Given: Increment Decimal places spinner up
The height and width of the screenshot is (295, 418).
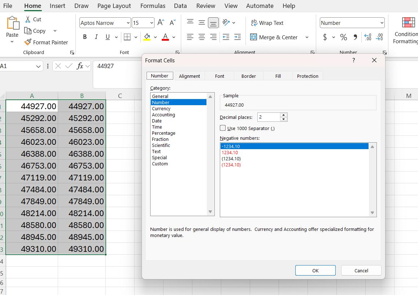Looking at the screenshot, I should tap(284, 115).
